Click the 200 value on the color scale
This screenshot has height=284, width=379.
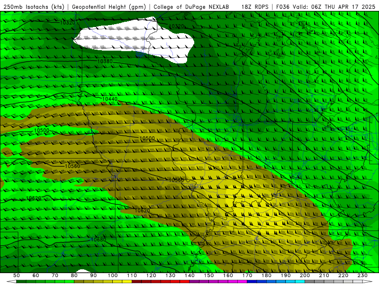[x=305, y=275]
